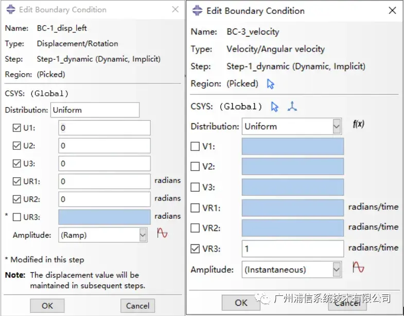Click the create datum CSYS axes icon
404x316 pixels.
pyautogui.click(x=292, y=107)
